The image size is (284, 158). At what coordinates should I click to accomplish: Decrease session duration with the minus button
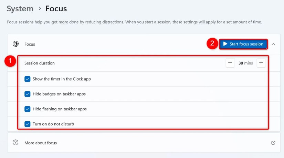tap(230, 63)
